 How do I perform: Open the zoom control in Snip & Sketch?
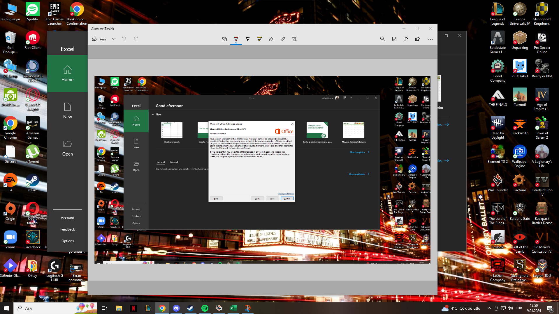point(382,39)
